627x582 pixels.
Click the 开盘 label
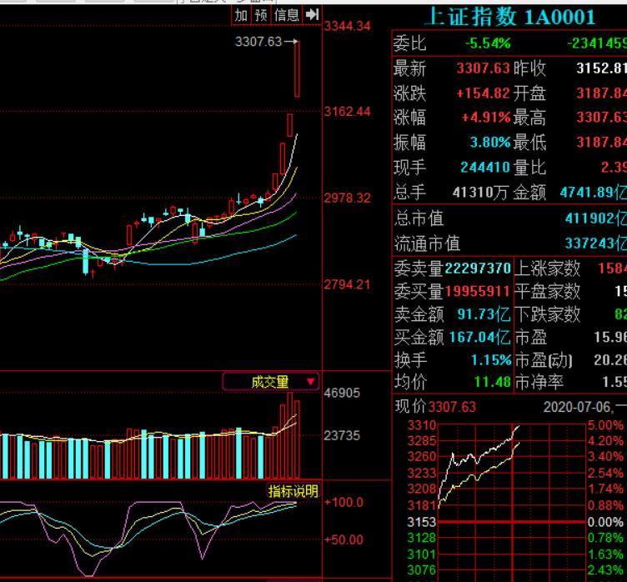529,93
